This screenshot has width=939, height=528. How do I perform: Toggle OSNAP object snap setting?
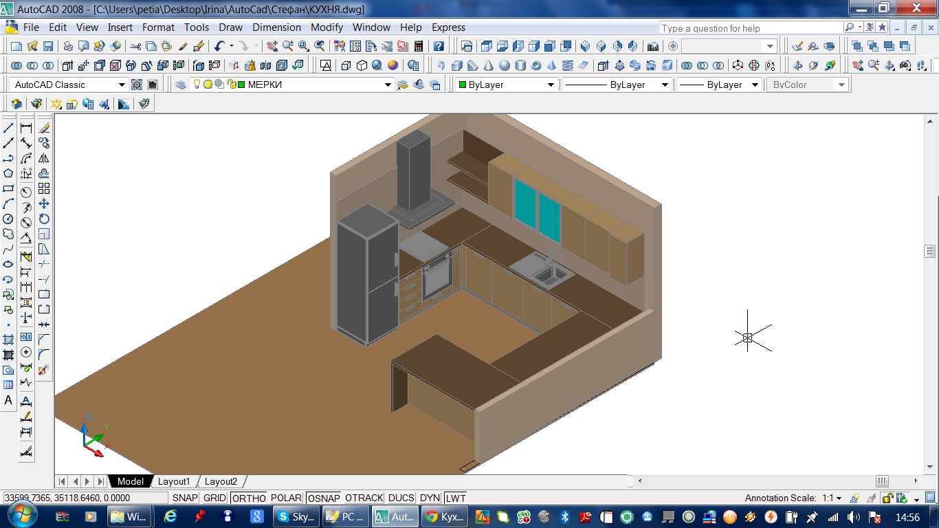pos(324,498)
